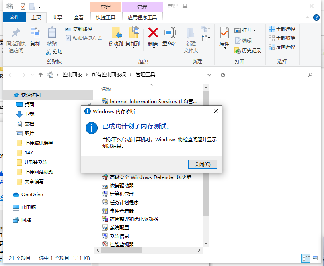Open the 文件 menu

14,17
